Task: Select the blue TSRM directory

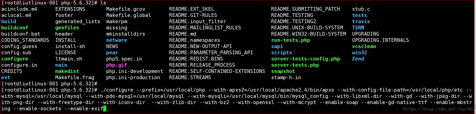Action: [358, 28]
